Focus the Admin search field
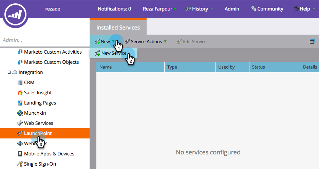319x169 pixels. coord(45,40)
